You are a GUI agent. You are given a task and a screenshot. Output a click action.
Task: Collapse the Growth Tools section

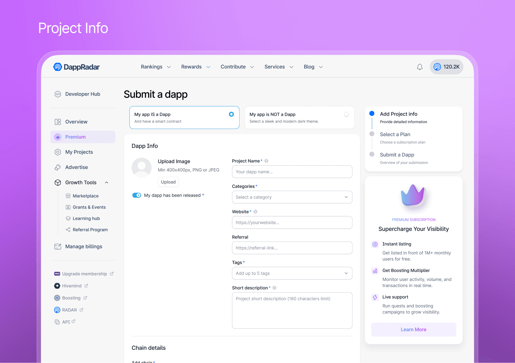coord(107,182)
